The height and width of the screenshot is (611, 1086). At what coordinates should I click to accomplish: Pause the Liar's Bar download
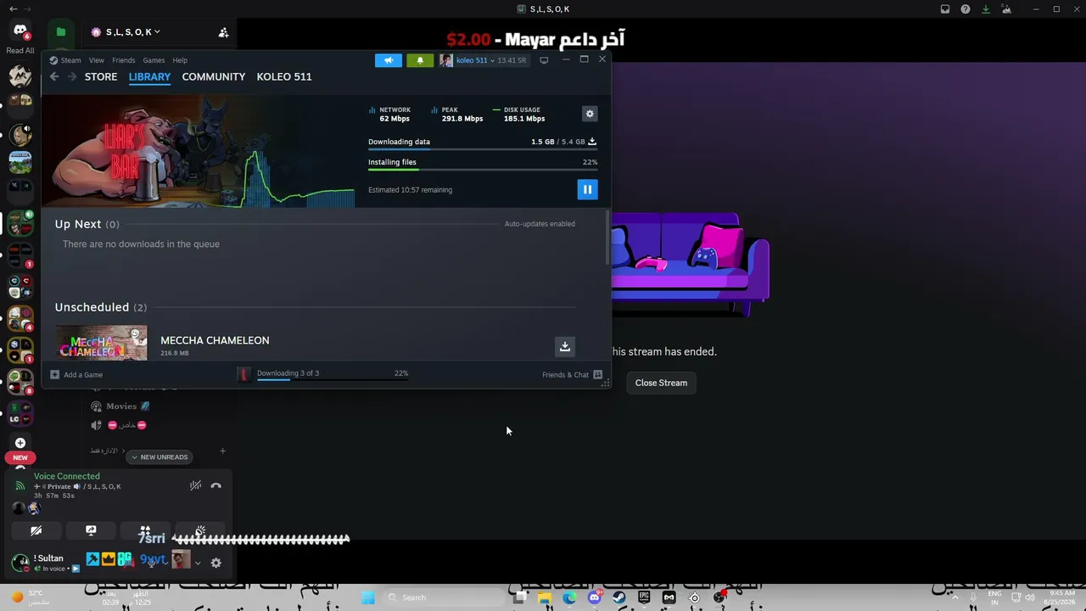point(587,189)
